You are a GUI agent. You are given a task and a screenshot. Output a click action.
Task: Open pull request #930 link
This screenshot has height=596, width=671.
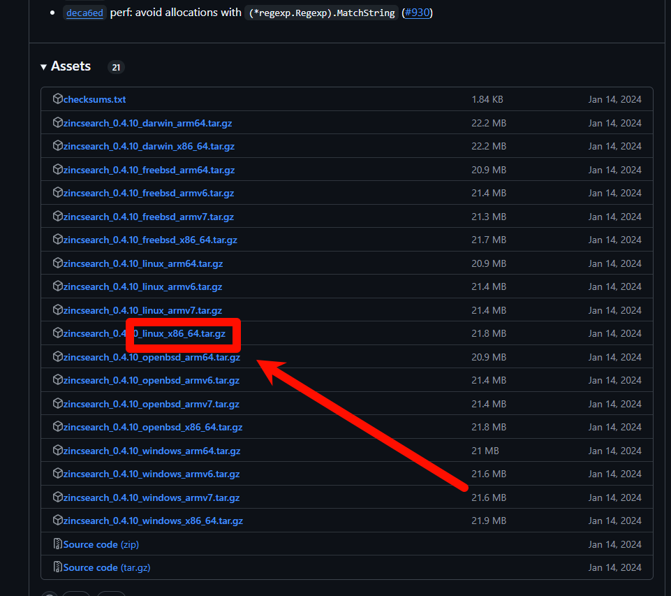click(418, 13)
